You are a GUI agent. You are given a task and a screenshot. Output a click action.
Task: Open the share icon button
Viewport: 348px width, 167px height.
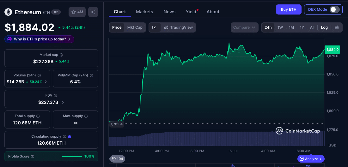click(x=93, y=12)
